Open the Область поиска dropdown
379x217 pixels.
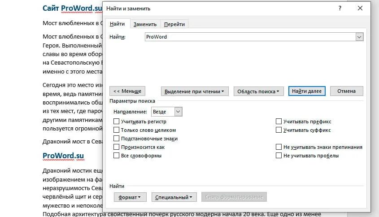pyautogui.click(x=258, y=91)
